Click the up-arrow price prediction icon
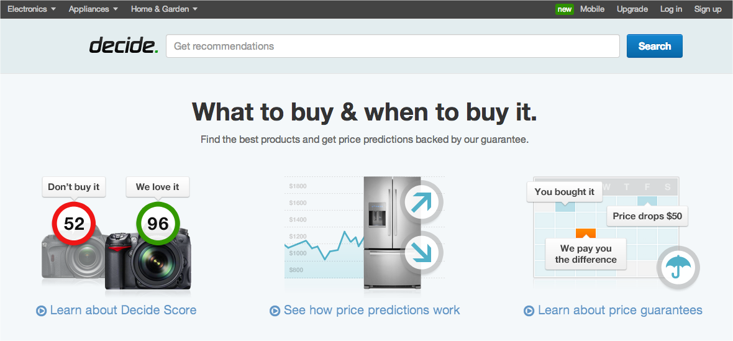733x341 pixels. click(422, 202)
